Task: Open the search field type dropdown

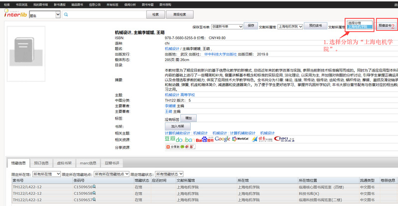Action: click(45, 15)
